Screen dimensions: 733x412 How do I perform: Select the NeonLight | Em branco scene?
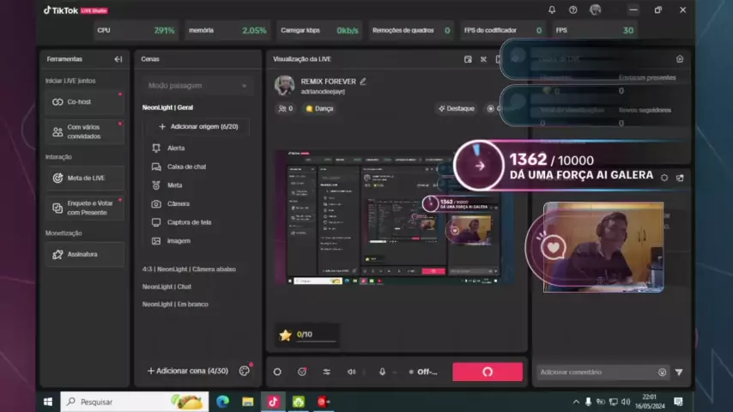(x=175, y=304)
